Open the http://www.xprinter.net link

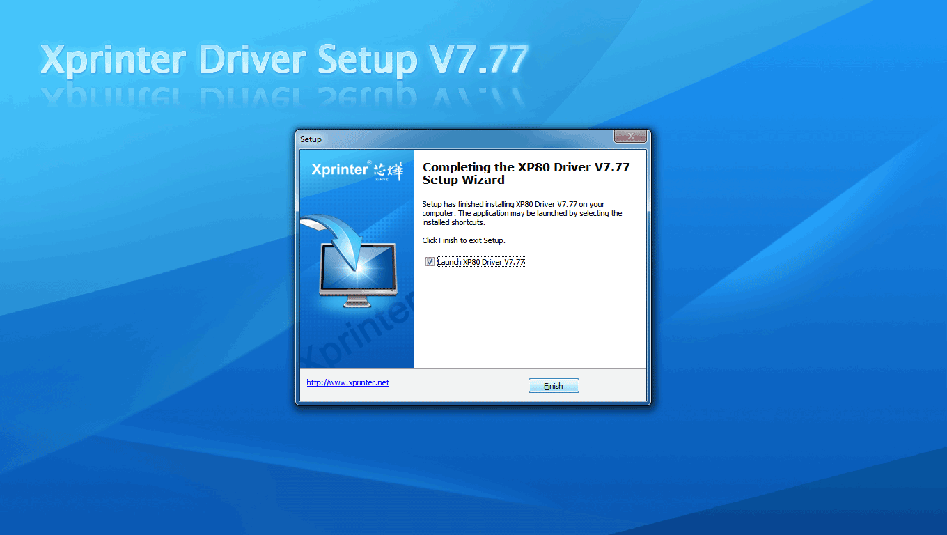348,382
